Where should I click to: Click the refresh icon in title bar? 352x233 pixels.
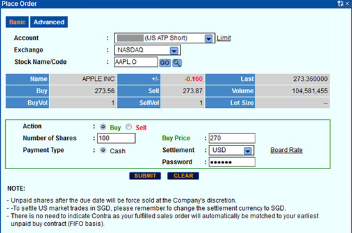(x=340, y=3)
